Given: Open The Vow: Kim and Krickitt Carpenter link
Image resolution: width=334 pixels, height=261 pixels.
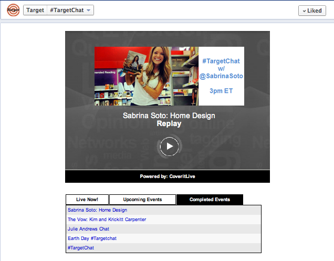Looking at the screenshot, I should pos(107,220).
